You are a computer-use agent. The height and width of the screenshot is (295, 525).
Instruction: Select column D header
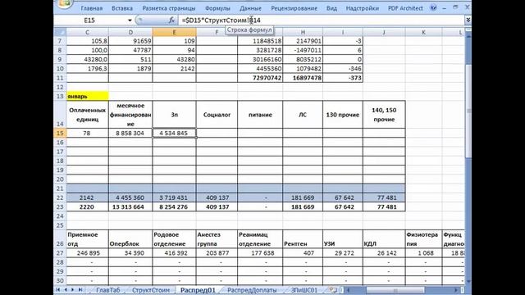point(130,33)
